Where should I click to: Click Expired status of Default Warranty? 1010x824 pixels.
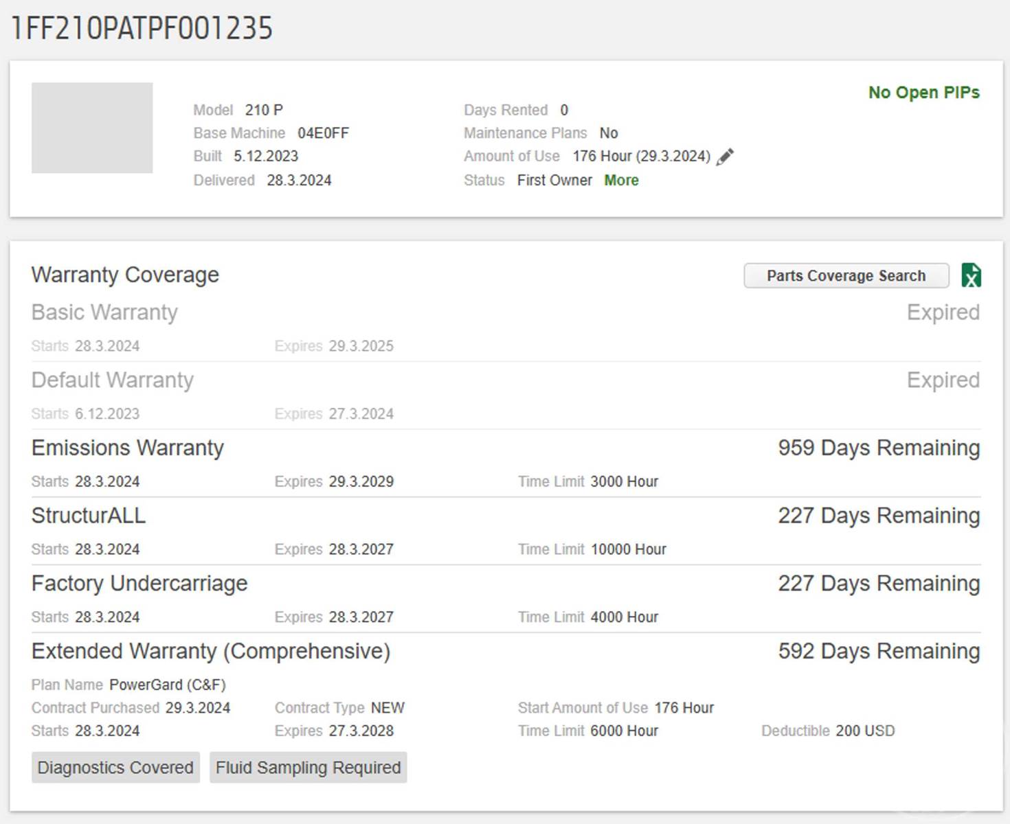(943, 380)
